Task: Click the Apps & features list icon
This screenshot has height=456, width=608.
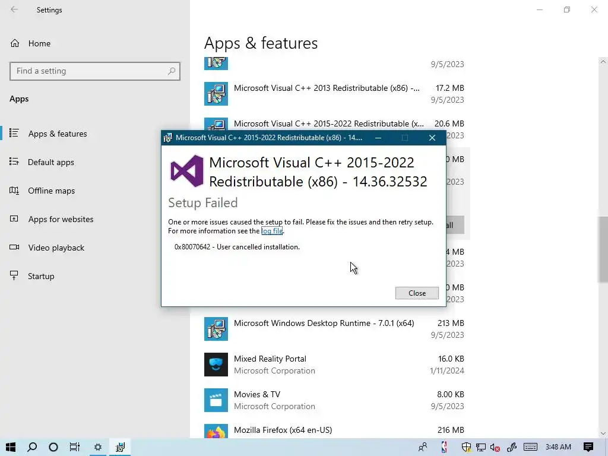Action: pyautogui.click(x=14, y=133)
